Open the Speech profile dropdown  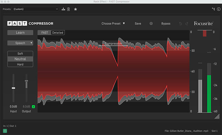click(x=20, y=43)
